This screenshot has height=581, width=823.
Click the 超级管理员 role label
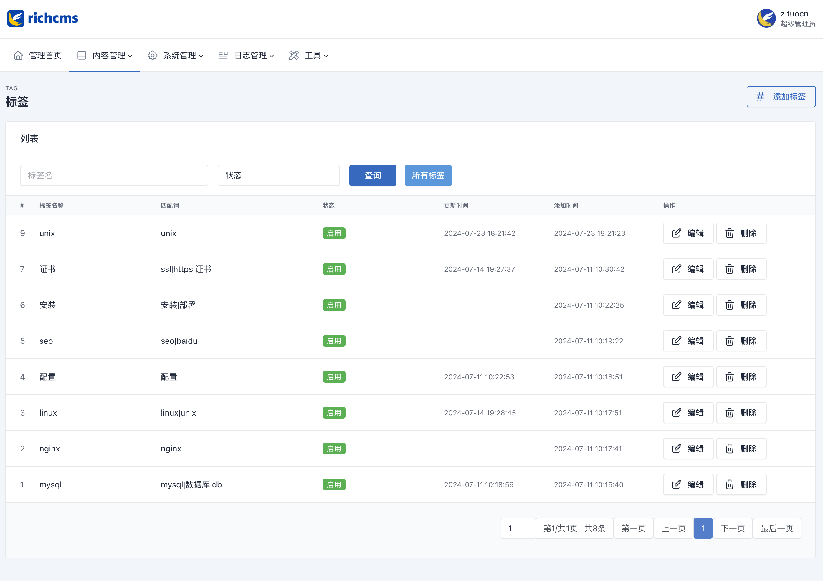coord(798,24)
